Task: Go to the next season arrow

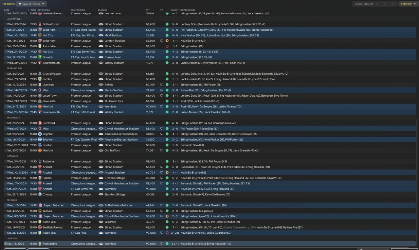Action: coord(393,4)
